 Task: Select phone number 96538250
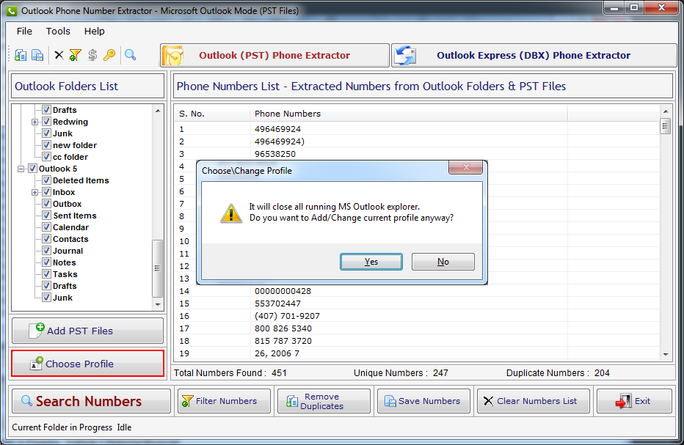pos(275,154)
